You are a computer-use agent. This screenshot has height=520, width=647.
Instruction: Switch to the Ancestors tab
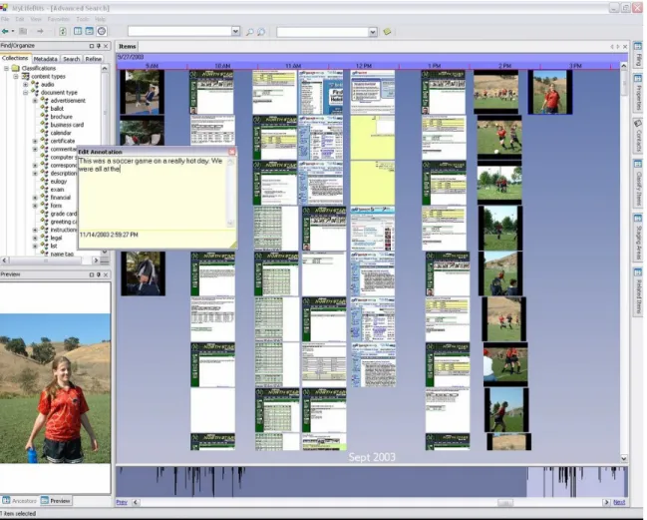(20, 501)
